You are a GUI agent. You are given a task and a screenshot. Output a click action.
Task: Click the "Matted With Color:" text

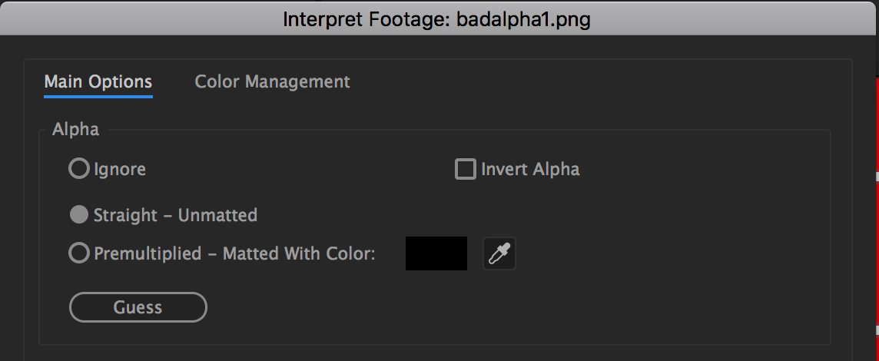299,253
